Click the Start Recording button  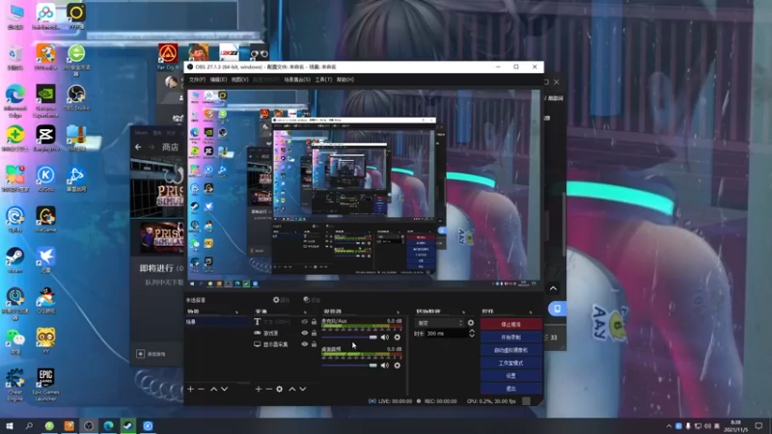pos(511,338)
